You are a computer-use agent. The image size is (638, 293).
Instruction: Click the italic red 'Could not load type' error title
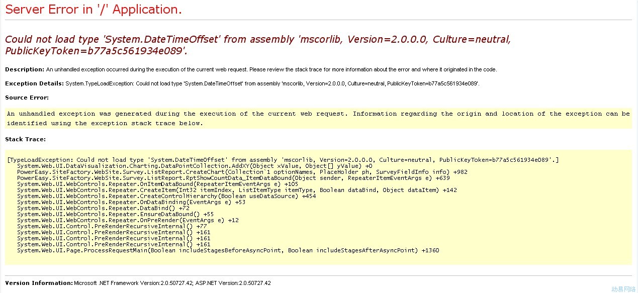[x=257, y=45]
